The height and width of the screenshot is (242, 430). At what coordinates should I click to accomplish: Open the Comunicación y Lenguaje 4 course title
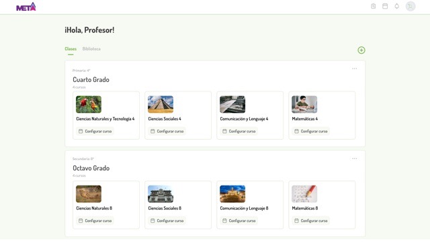pyautogui.click(x=244, y=119)
